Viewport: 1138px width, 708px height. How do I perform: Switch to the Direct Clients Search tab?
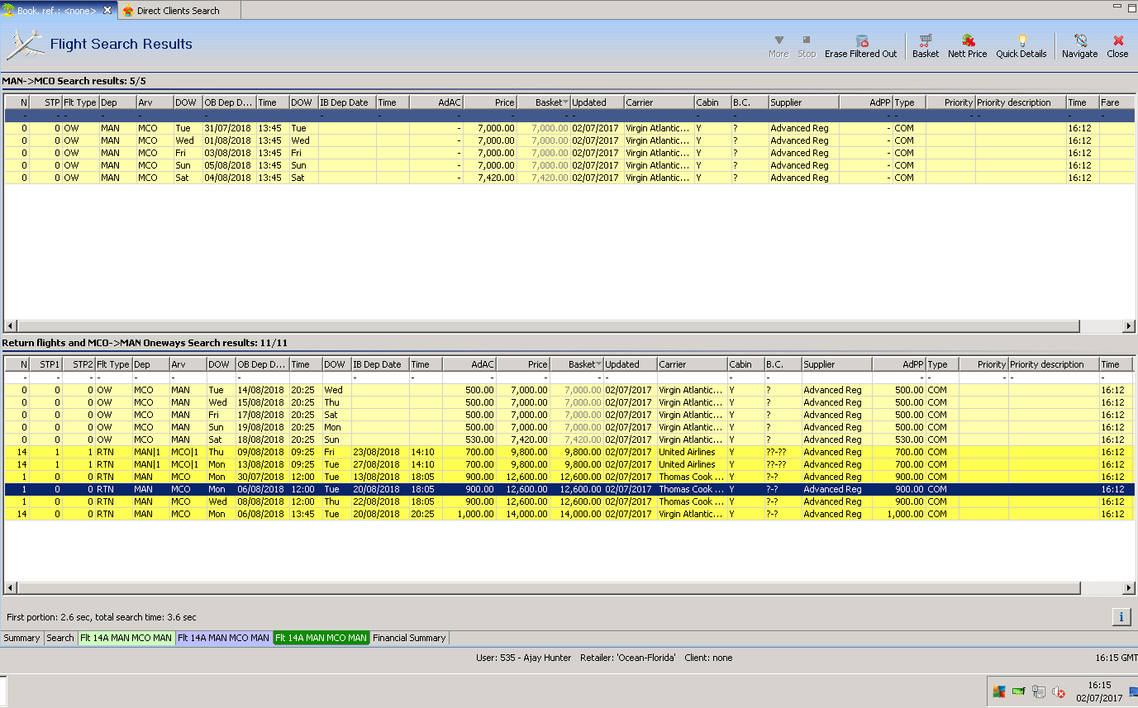coord(178,11)
